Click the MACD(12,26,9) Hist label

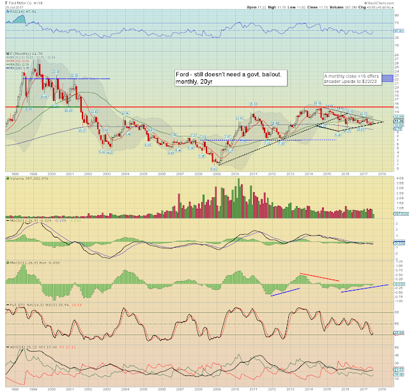35,263
